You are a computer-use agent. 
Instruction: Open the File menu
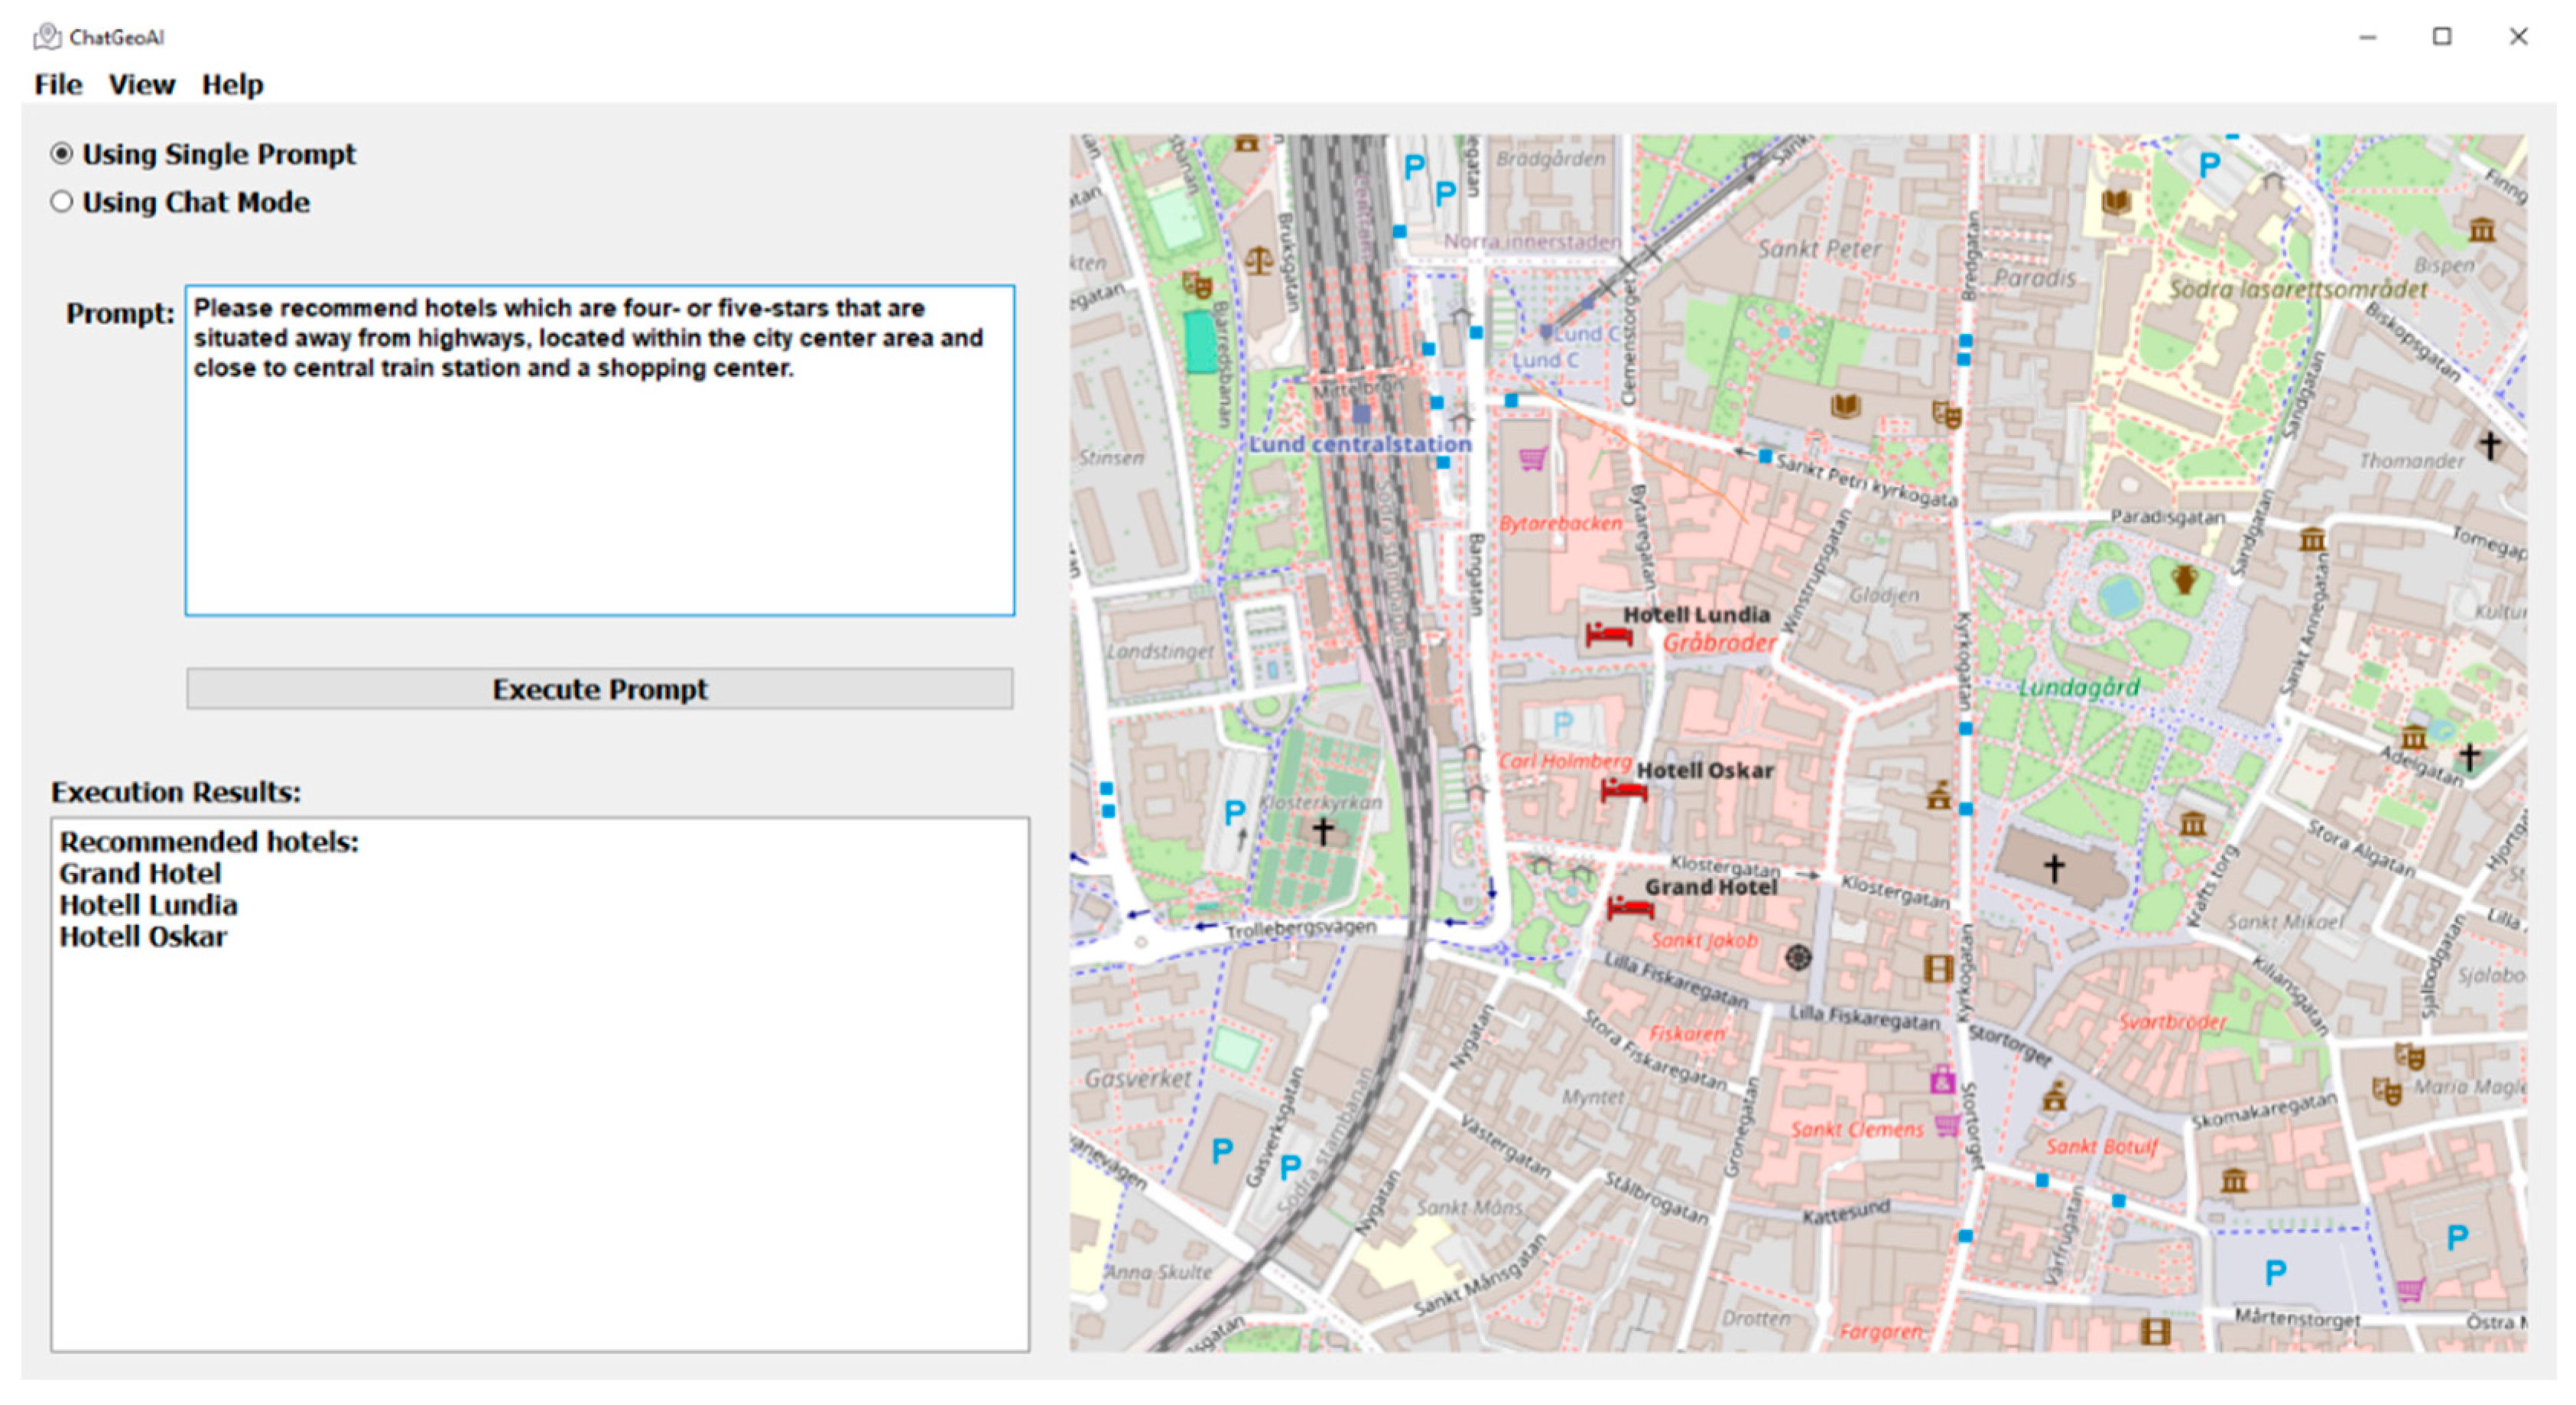[58, 85]
